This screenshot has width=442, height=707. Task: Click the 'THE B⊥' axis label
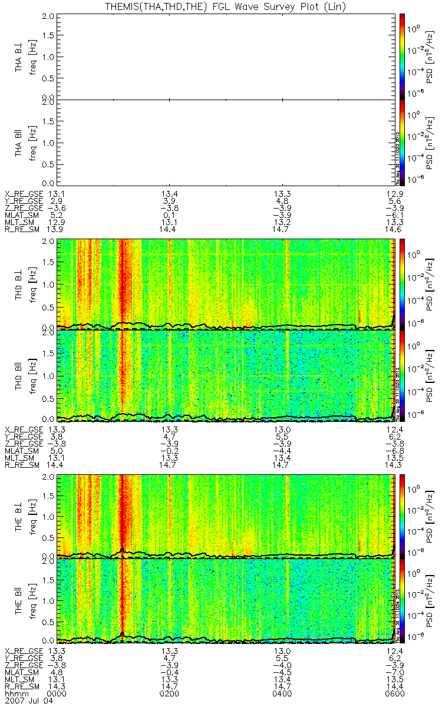(19, 516)
